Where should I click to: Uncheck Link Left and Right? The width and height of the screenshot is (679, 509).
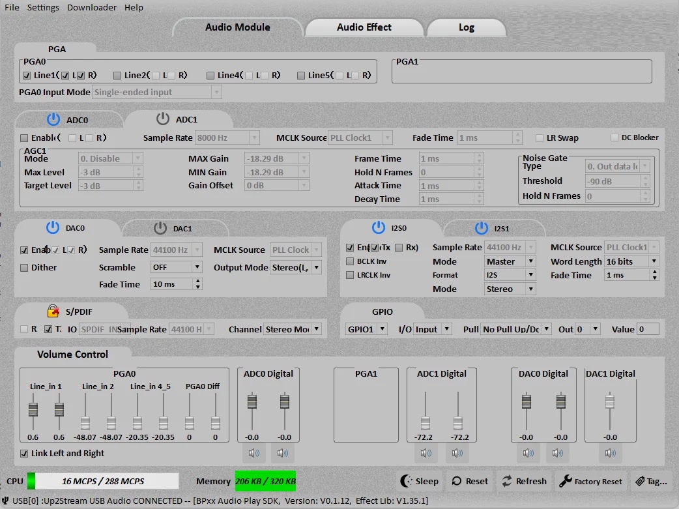point(25,453)
